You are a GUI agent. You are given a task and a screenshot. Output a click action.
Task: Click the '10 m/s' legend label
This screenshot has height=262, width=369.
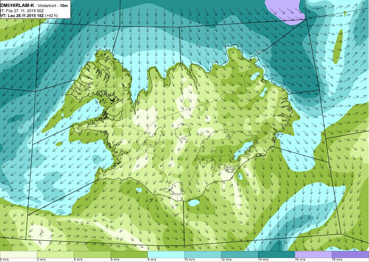[190, 260]
